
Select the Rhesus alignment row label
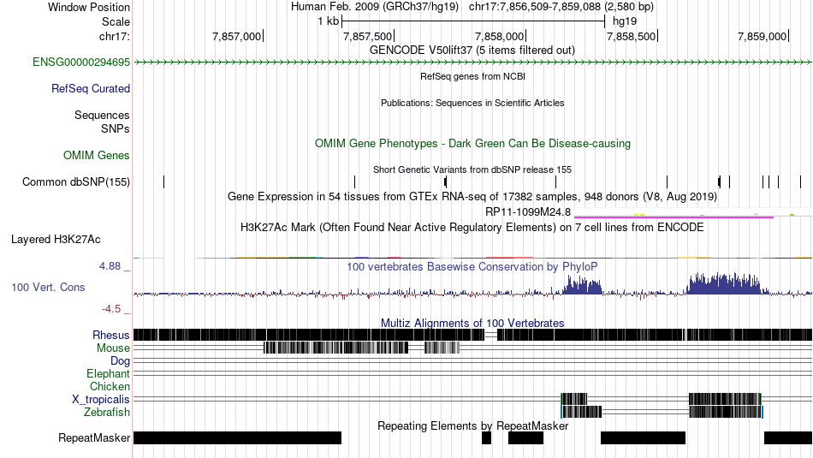(111, 335)
